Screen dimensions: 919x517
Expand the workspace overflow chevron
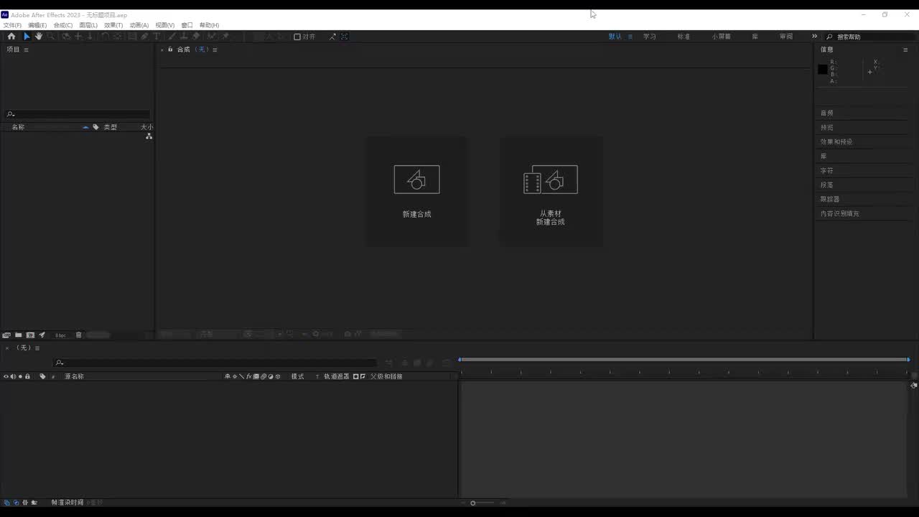pos(814,37)
